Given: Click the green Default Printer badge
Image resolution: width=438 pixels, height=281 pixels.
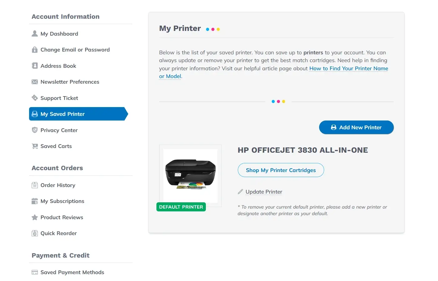Looking at the screenshot, I should 181,207.
